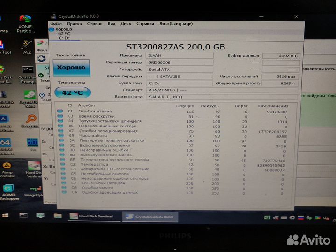Click the Атрибут column header

coord(87,105)
